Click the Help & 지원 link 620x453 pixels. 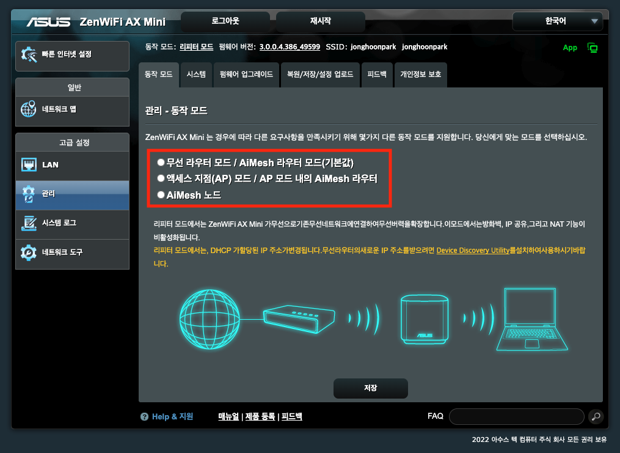pos(172,416)
